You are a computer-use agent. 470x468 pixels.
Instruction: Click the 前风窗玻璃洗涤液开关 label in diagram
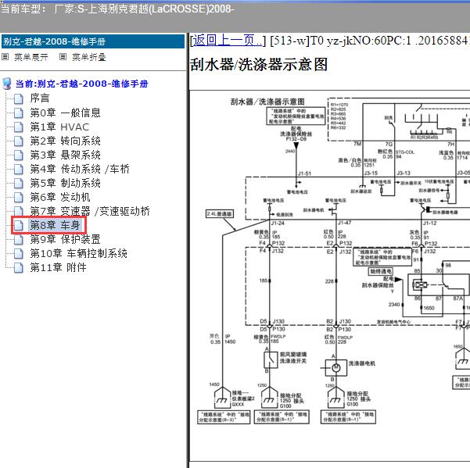click(292, 358)
